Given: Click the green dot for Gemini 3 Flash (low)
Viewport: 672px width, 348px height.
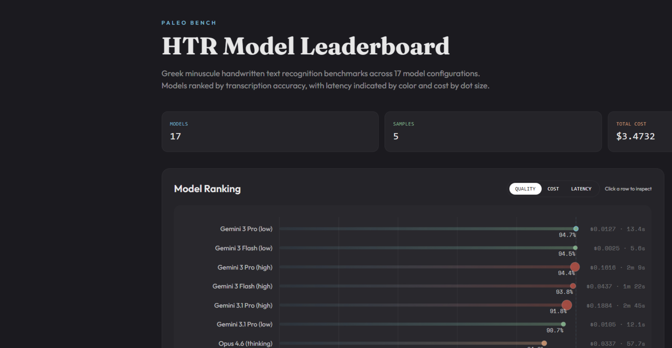Looking at the screenshot, I should pyautogui.click(x=575, y=248).
